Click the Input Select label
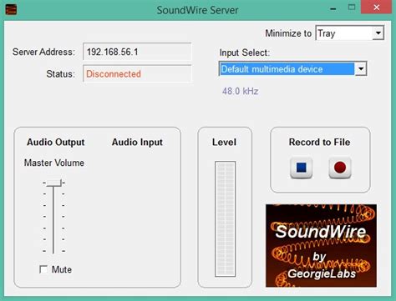Viewport: 396px width, 301px height. [245, 53]
